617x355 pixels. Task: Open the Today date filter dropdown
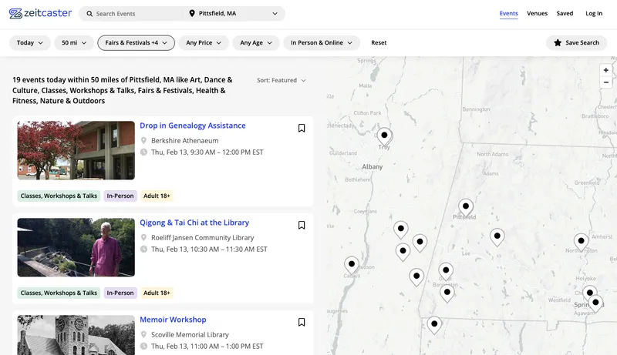pos(29,43)
